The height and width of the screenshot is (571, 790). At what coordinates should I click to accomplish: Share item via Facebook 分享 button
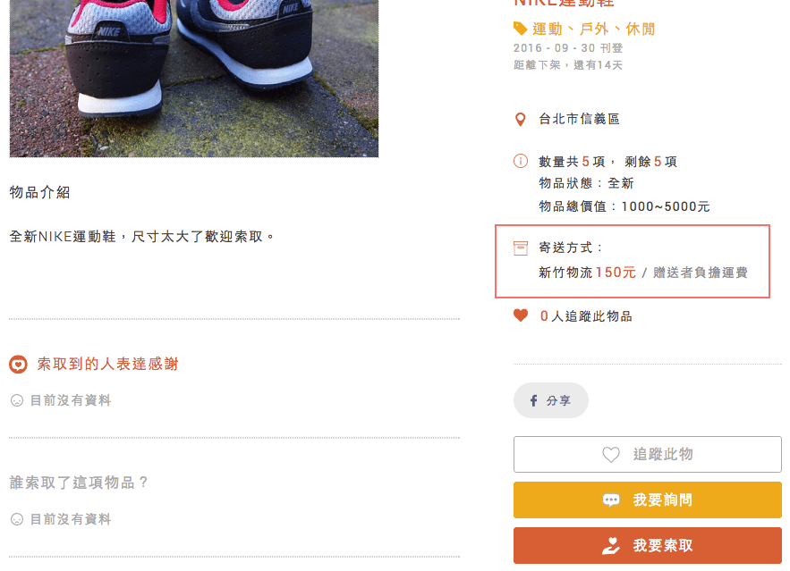coord(551,401)
